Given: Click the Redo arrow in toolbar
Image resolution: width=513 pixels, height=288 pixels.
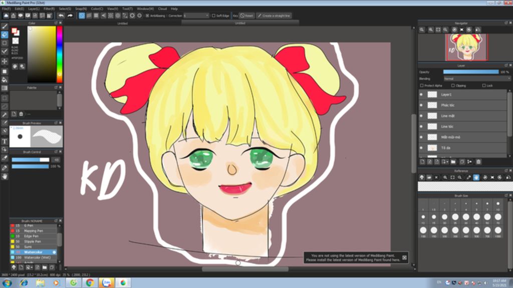Looking at the screenshot, I should [x=70, y=15].
